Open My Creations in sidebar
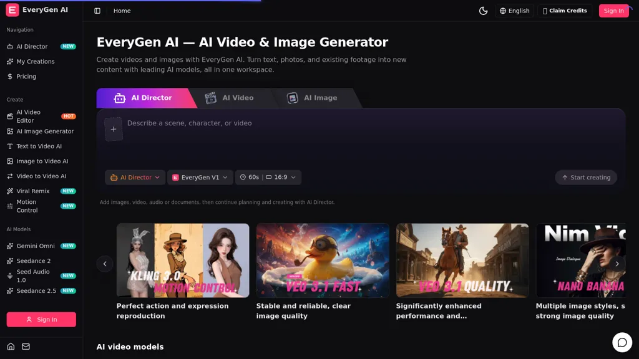This screenshot has width=639, height=359. point(41,62)
